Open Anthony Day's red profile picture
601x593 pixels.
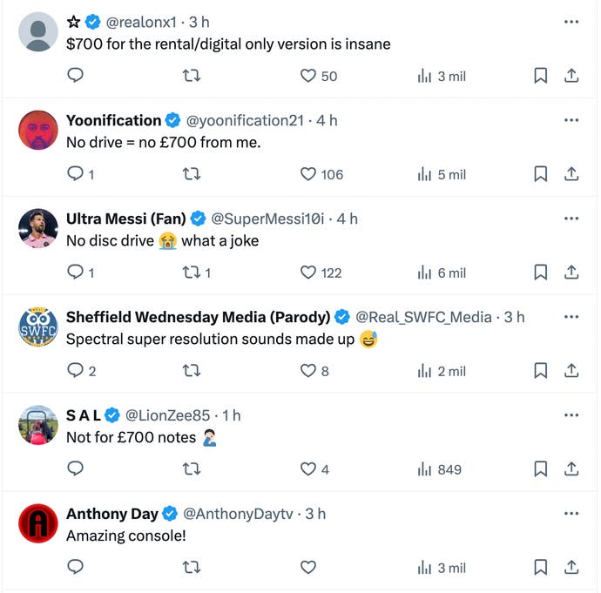[38, 523]
